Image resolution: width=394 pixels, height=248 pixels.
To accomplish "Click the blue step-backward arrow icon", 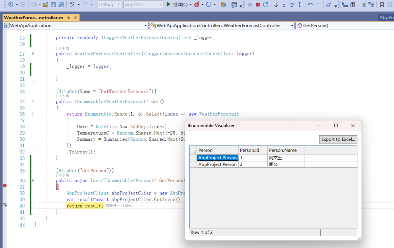I will tap(310, 4).
